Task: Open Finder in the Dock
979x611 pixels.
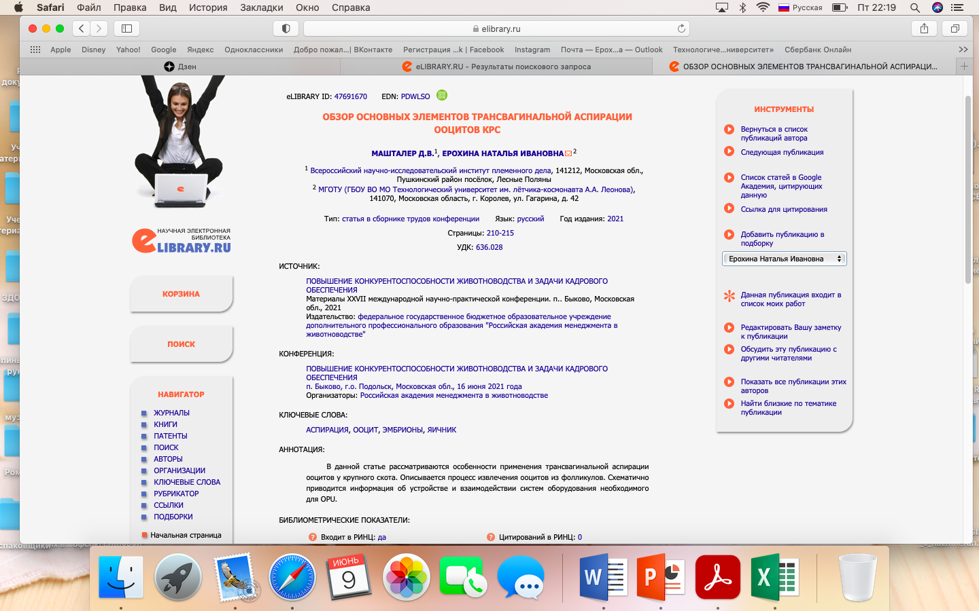Action: pos(121,577)
